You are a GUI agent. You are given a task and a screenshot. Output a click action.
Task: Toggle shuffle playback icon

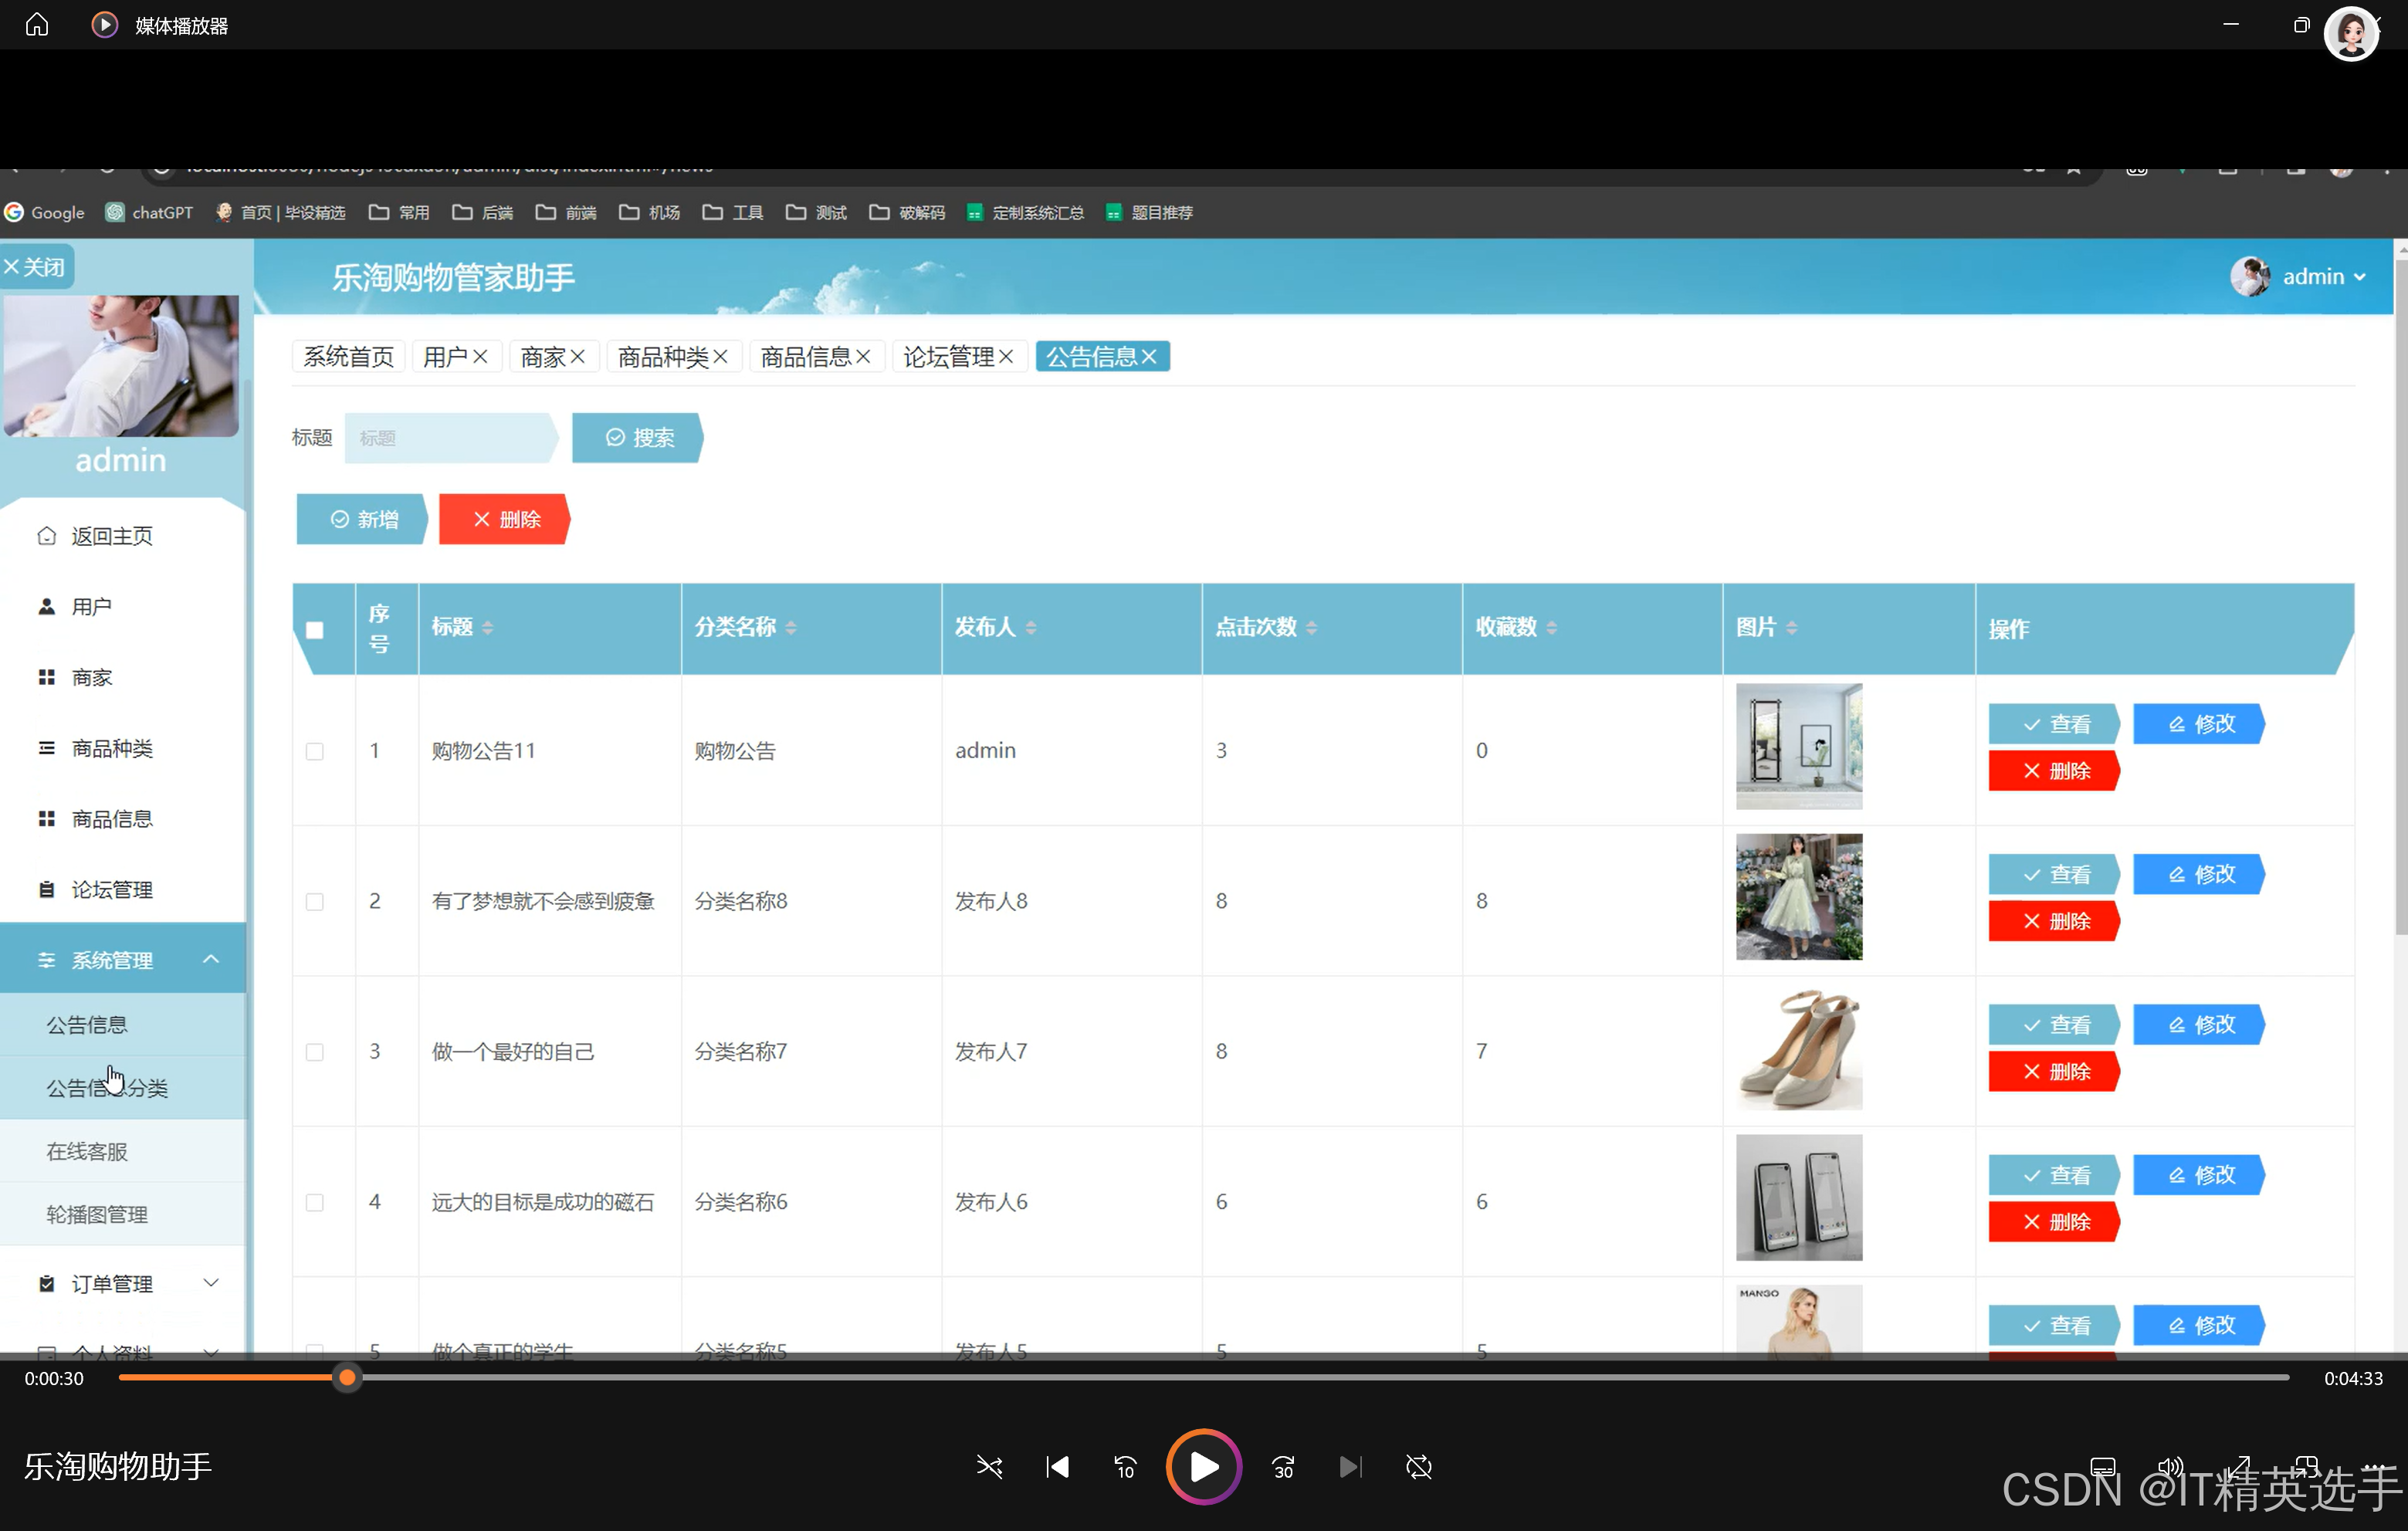click(x=989, y=1467)
